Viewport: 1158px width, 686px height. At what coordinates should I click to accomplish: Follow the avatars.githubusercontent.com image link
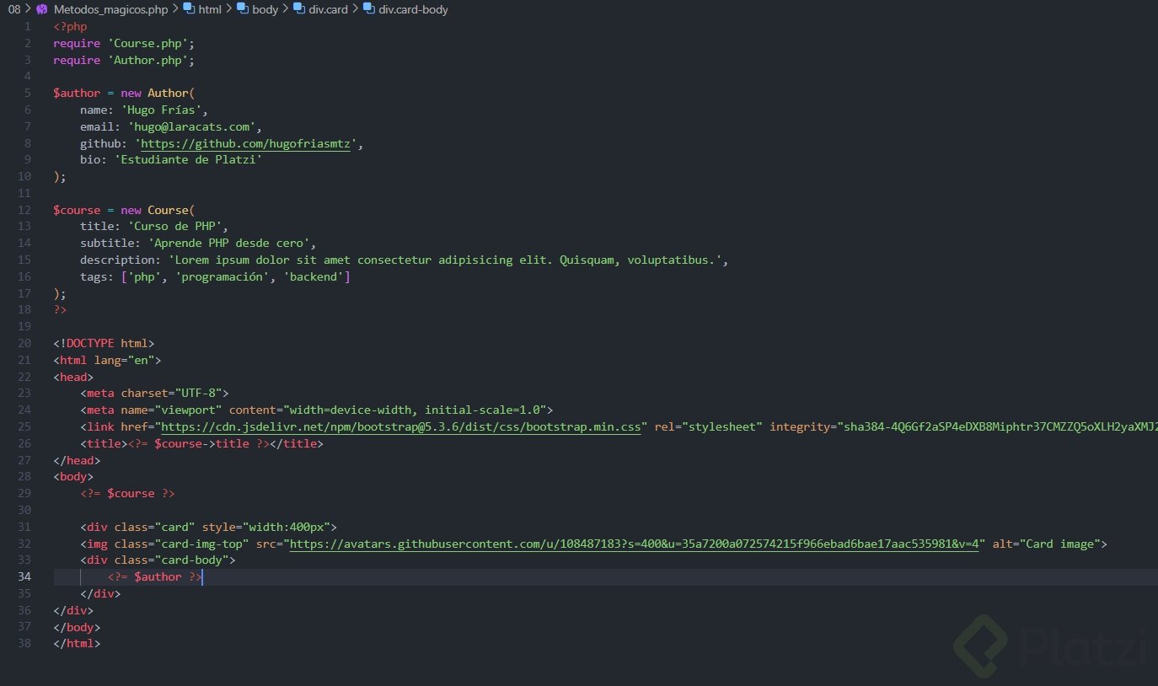(x=636, y=544)
